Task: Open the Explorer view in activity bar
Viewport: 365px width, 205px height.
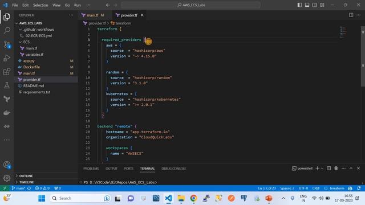Action: (7, 17)
